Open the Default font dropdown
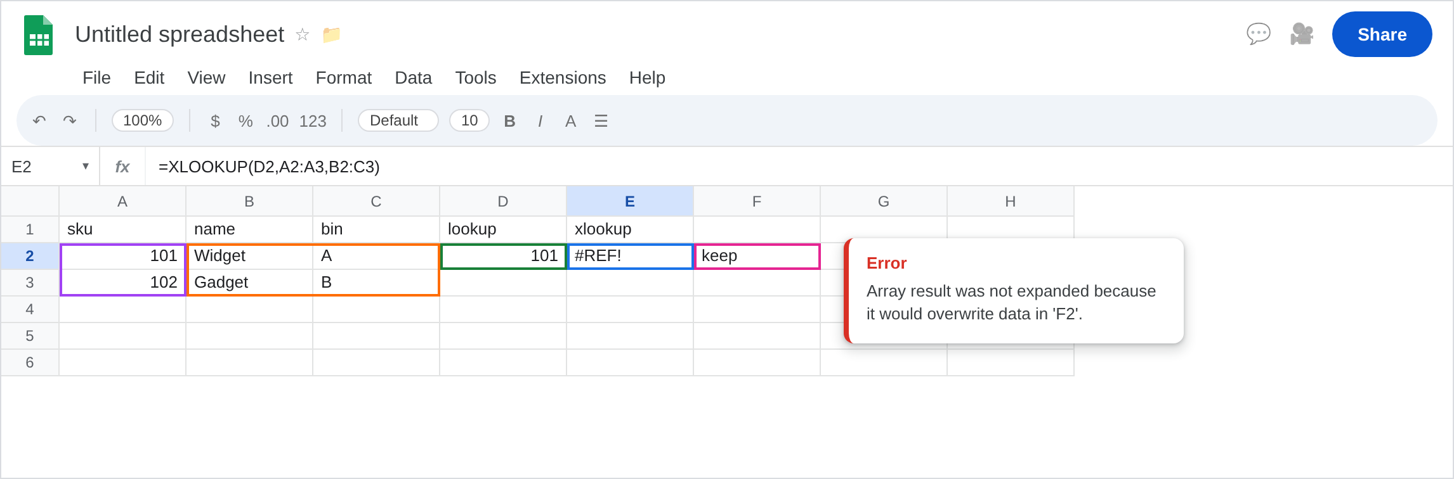The height and width of the screenshot is (479, 1454). pyautogui.click(x=398, y=120)
